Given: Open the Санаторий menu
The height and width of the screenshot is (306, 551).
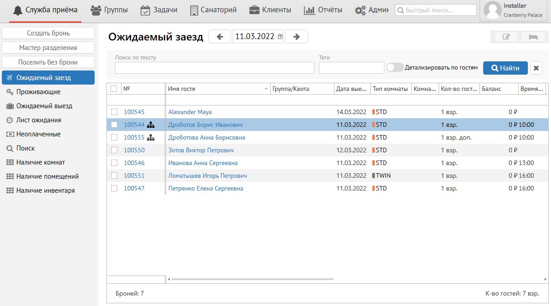Looking at the screenshot, I should (x=213, y=10).
